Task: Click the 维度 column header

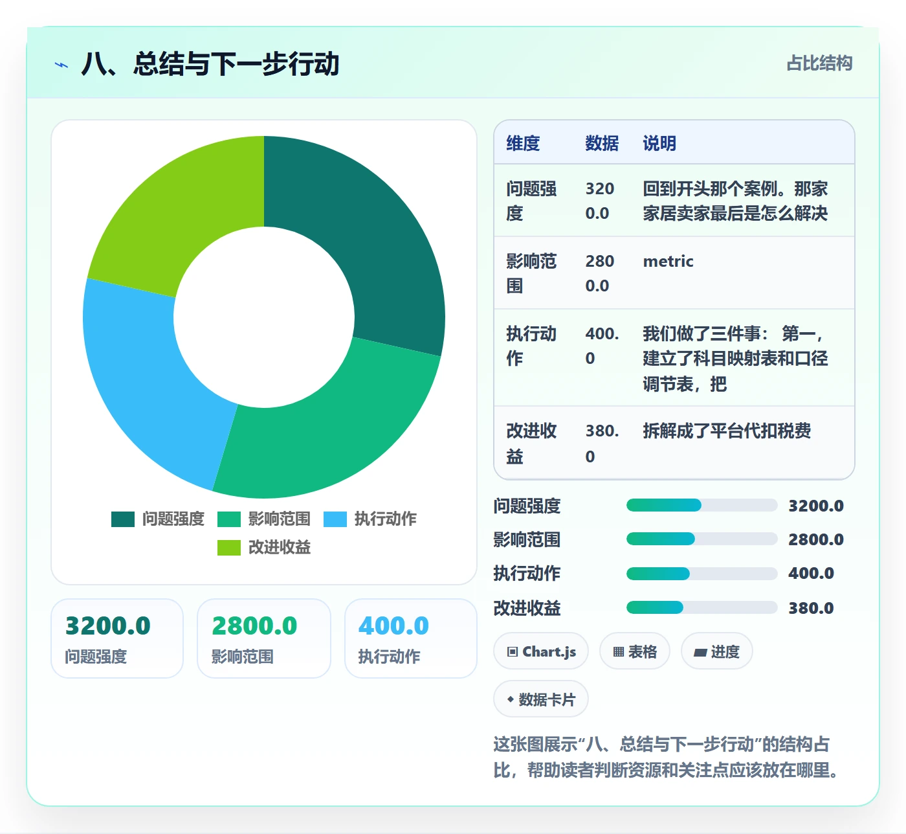Action: point(523,143)
